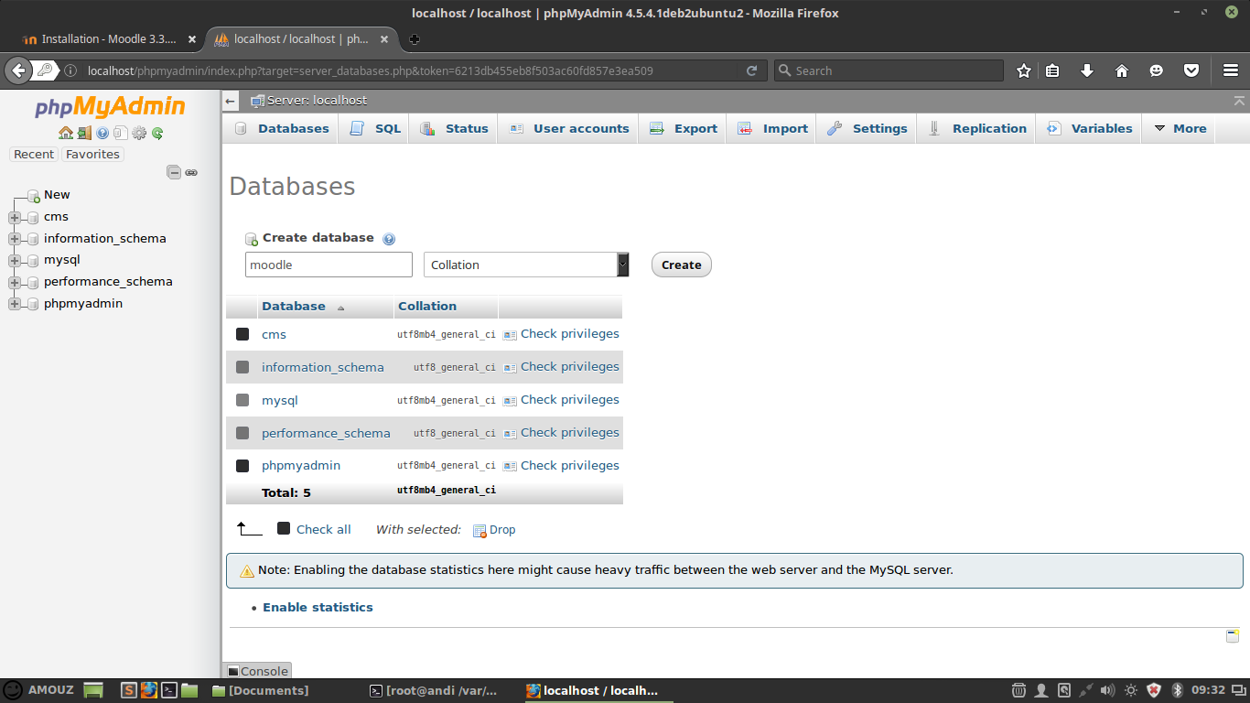Click Enable statistics link
Viewport: 1250px width, 703px height.
tap(318, 607)
